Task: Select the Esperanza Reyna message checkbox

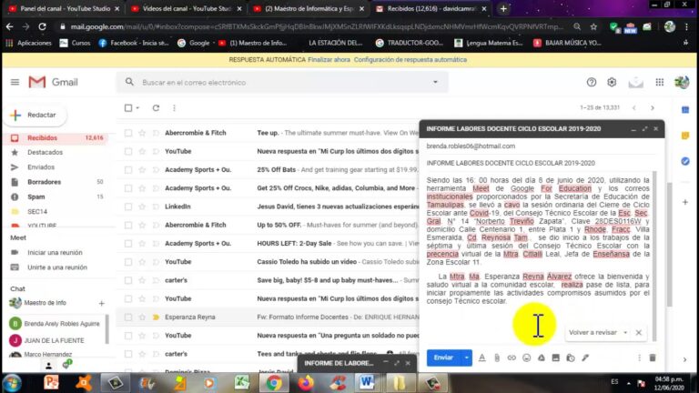Action: (128, 317)
